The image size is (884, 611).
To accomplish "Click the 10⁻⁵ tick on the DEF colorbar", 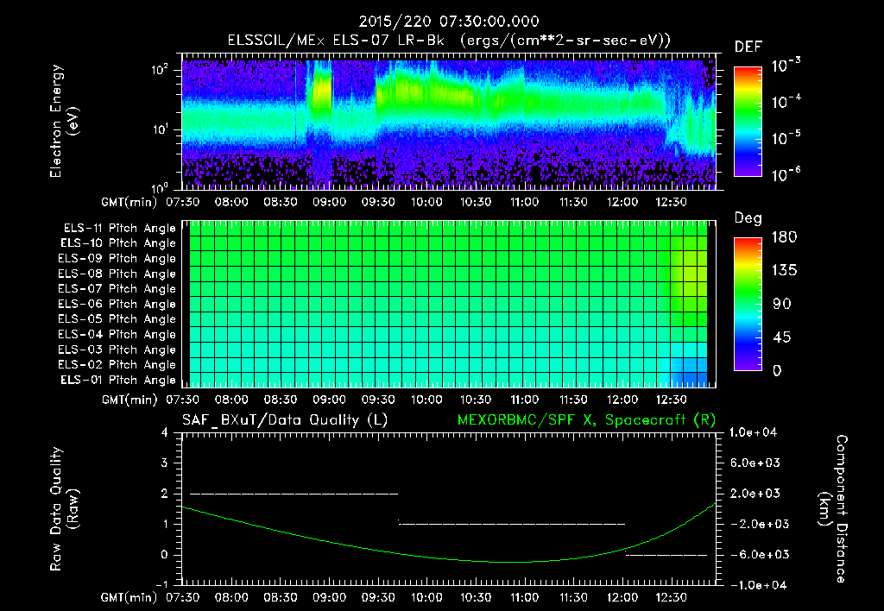I will (786, 138).
